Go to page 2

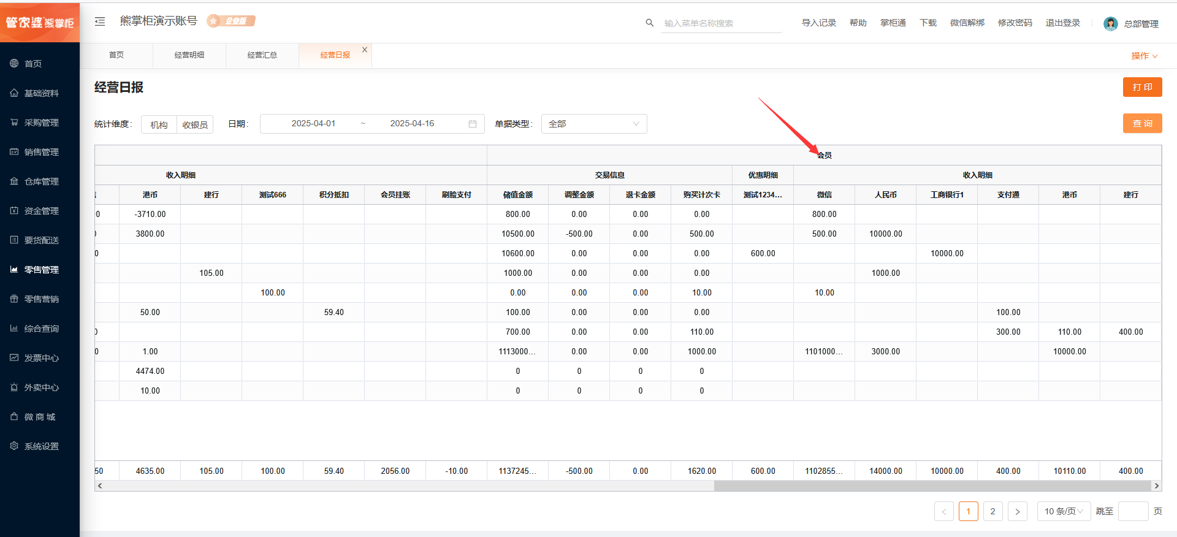[992, 511]
